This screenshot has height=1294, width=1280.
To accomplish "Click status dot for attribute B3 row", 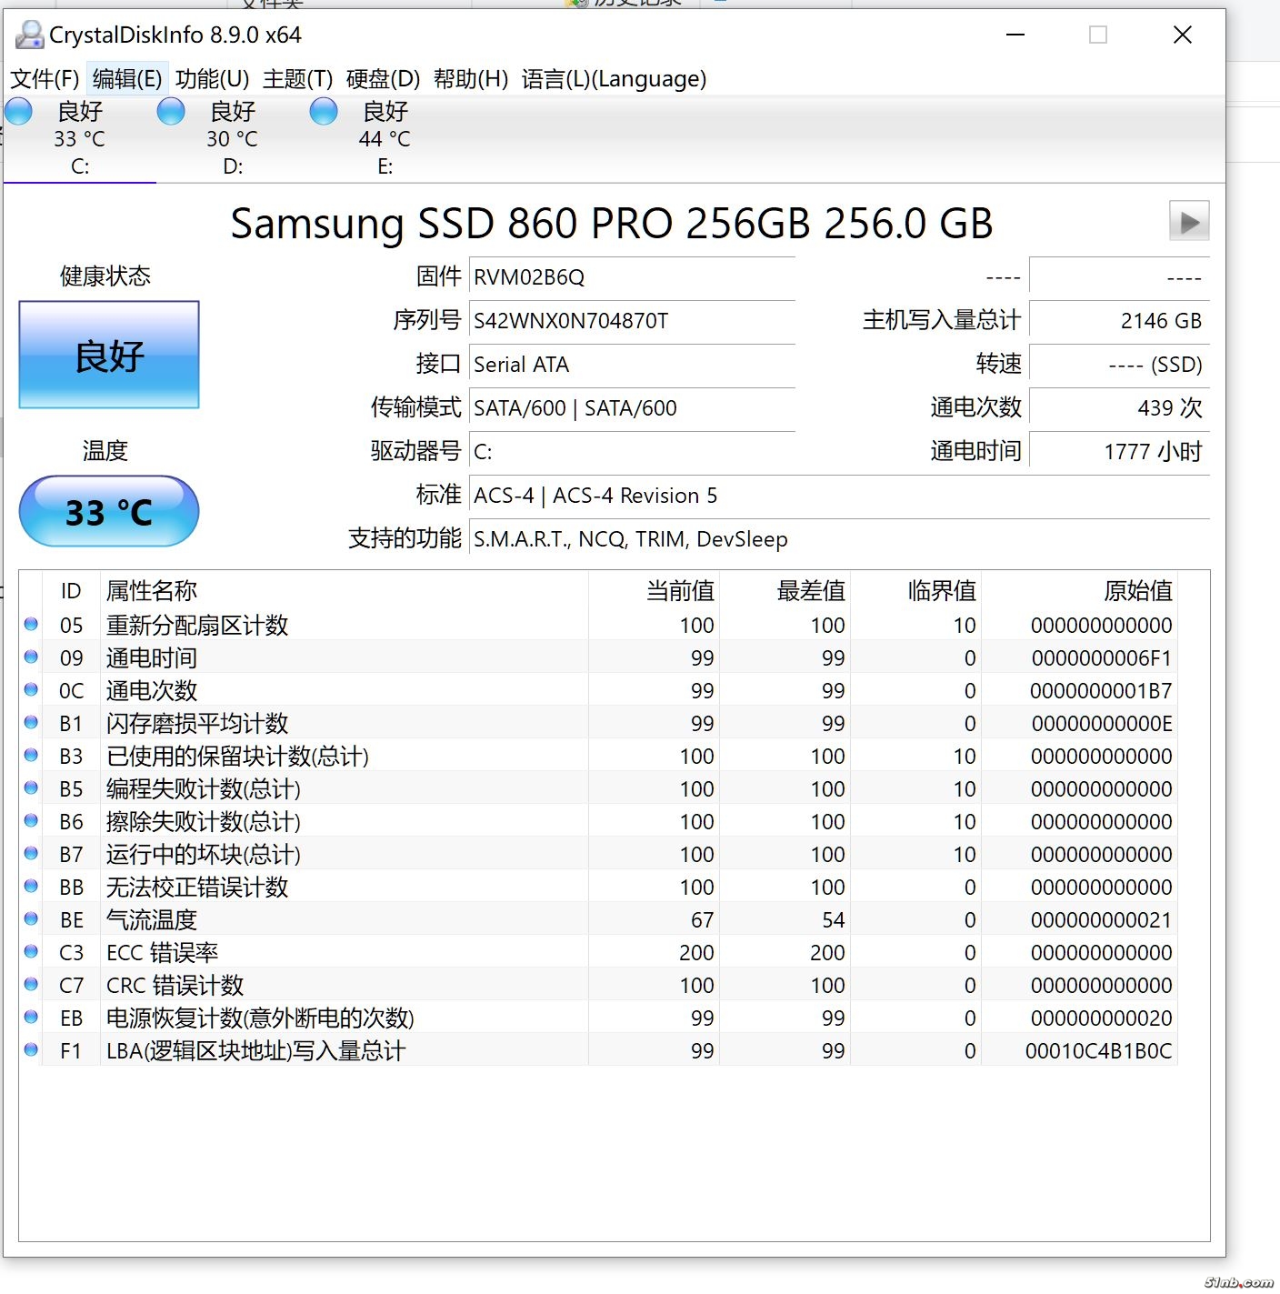I will (31, 755).
